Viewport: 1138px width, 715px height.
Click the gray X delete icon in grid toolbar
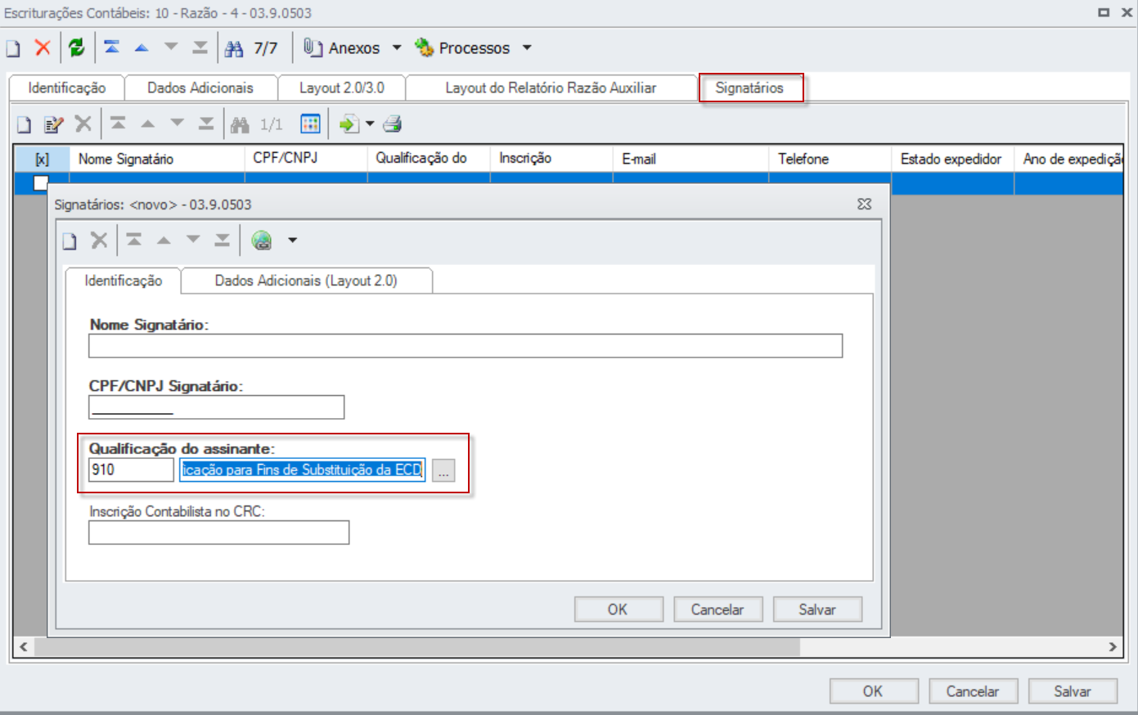tap(83, 124)
